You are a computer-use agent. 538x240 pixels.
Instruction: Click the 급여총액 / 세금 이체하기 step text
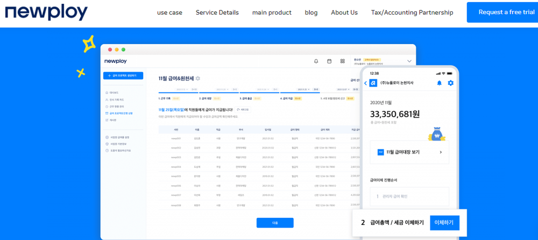point(397,222)
